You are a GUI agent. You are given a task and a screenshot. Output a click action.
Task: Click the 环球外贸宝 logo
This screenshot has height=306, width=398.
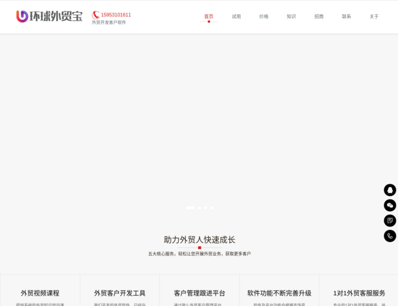(50, 17)
